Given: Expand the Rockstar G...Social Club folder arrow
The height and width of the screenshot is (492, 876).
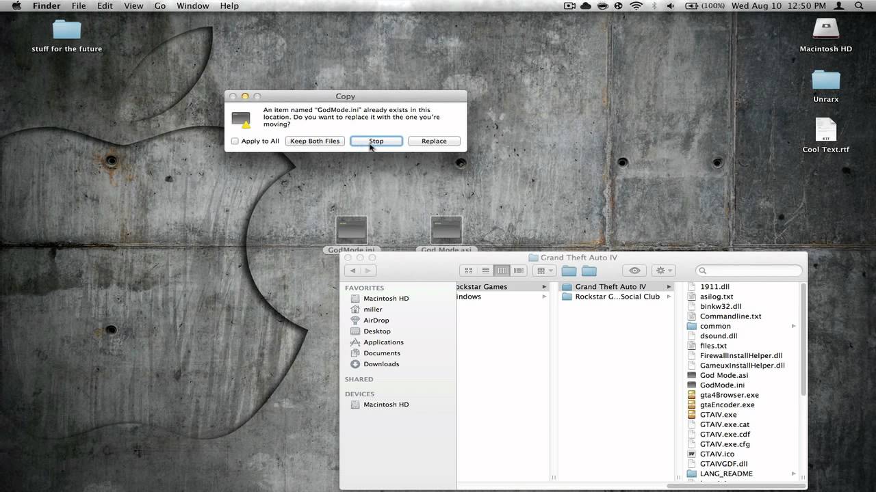Looking at the screenshot, I should (x=669, y=297).
